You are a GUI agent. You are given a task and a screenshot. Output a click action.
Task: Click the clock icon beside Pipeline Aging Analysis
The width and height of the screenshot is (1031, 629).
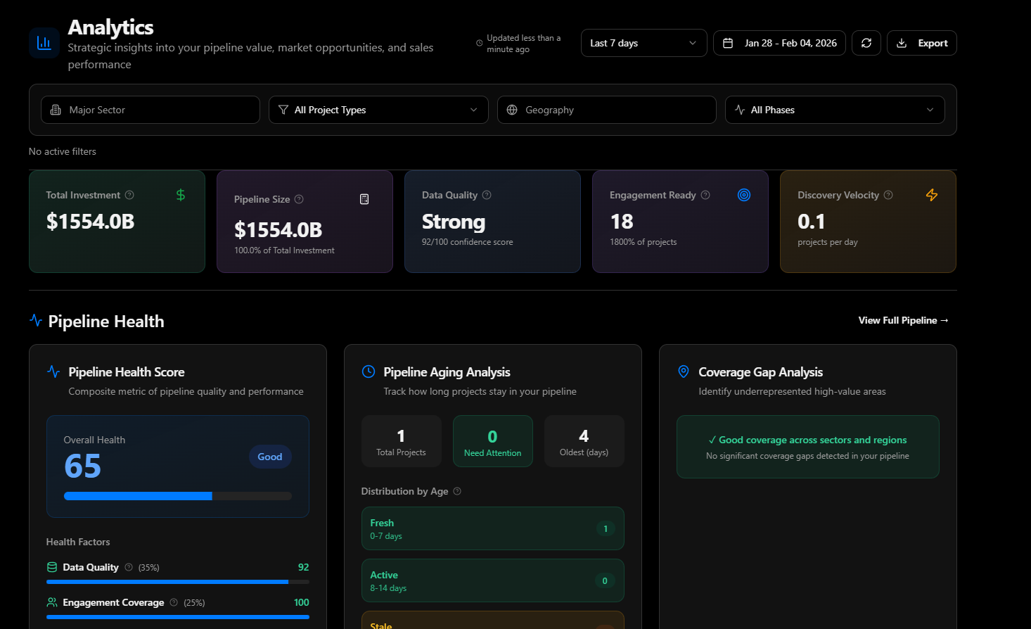tap(367, 371)
